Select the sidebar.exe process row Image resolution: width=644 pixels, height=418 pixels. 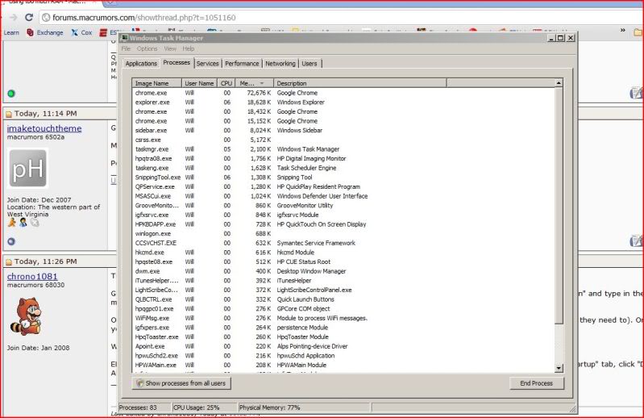click(343, 130)
